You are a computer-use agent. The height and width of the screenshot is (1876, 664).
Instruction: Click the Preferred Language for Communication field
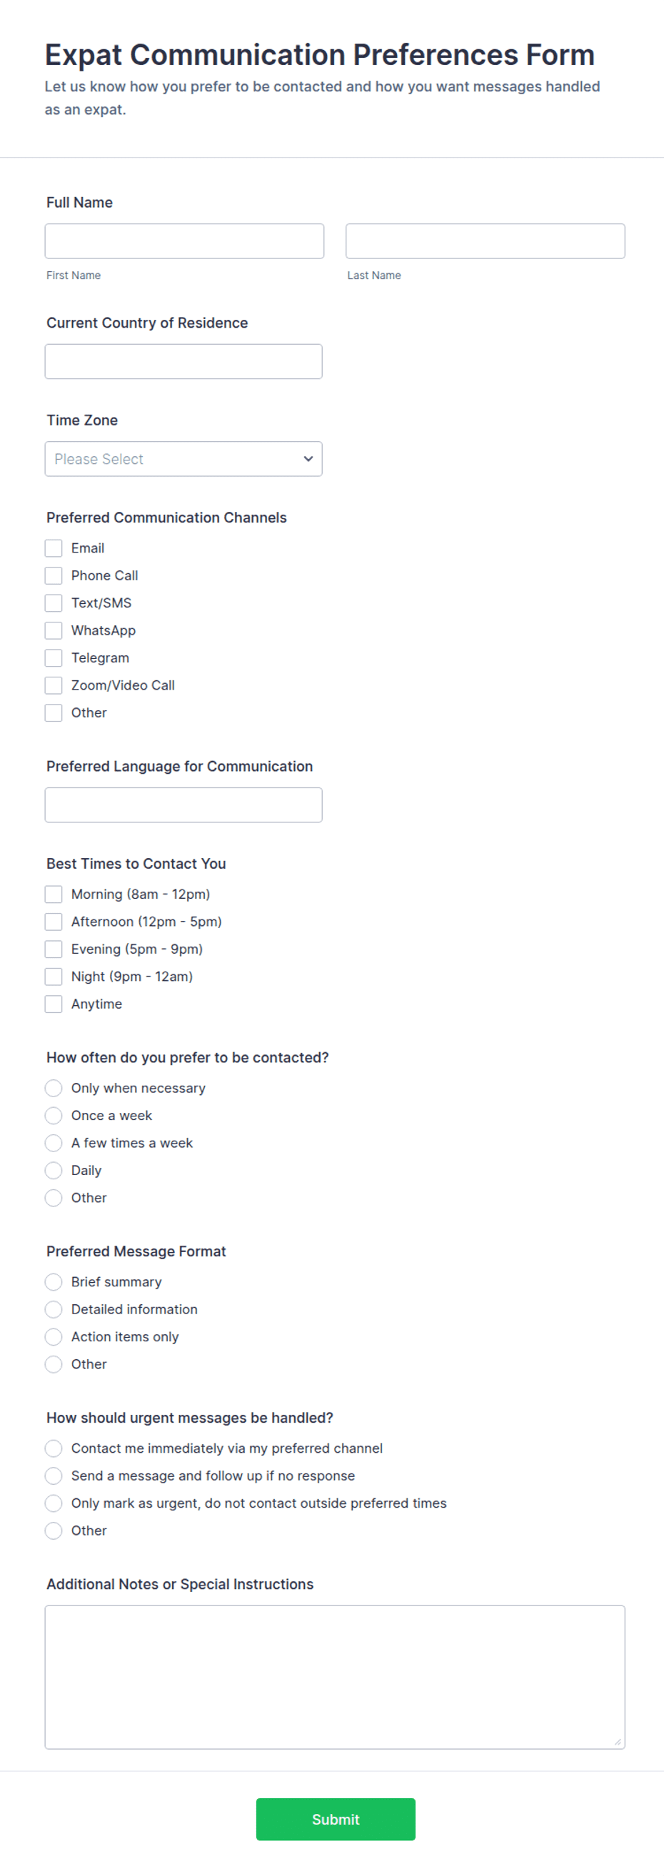(x=183, y=805)
